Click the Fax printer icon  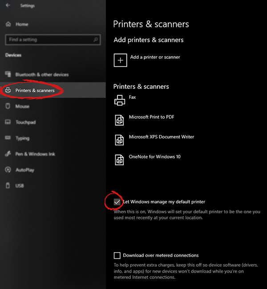coord(120,101)
